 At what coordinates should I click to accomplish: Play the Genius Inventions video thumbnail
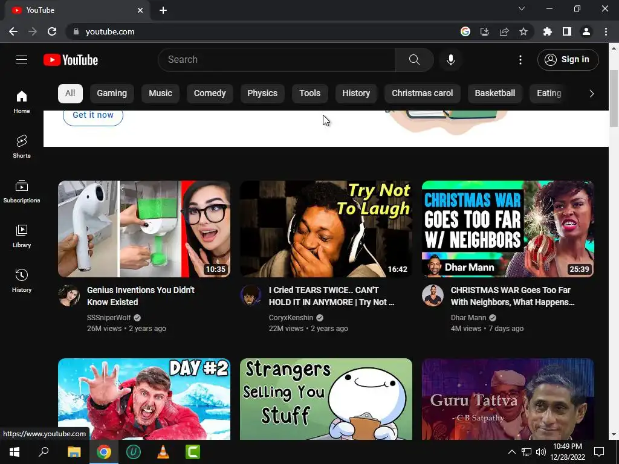coord(144,229)
